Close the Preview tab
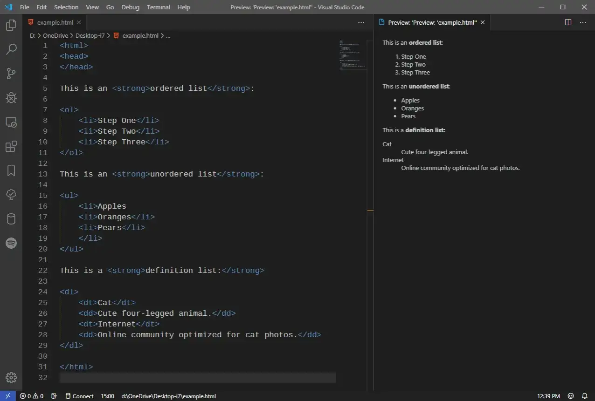Image resolution: width=595 pixels, height=401 pixels. point(483,22)
